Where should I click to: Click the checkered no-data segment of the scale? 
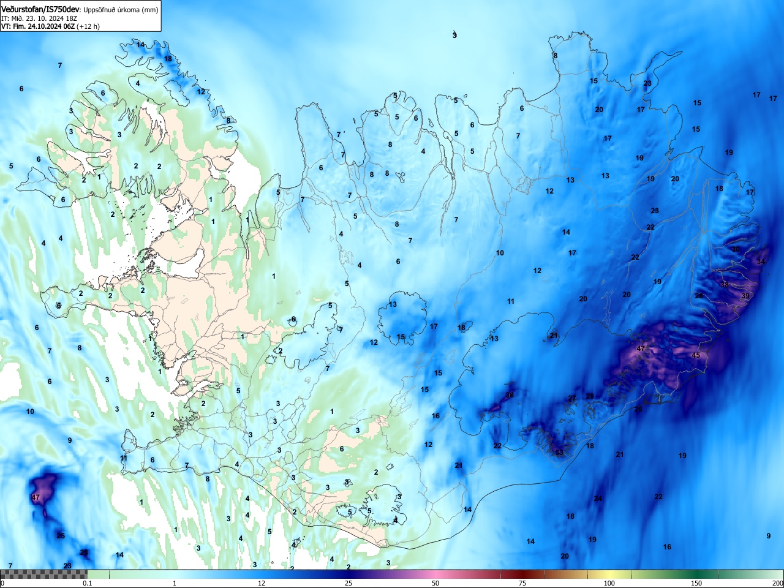tap(43, 575)
